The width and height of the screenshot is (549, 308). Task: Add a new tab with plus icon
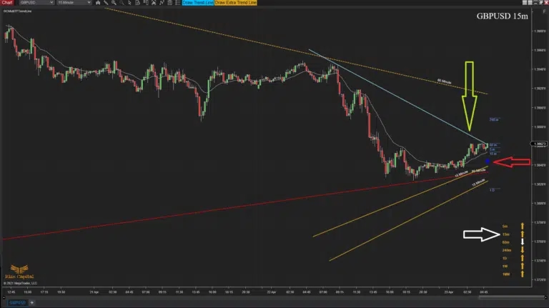(x=32, y=303)
